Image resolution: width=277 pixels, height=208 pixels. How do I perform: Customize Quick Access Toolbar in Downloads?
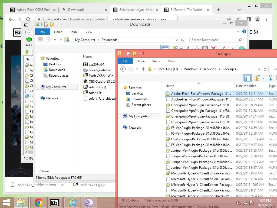tap(57, 24)
